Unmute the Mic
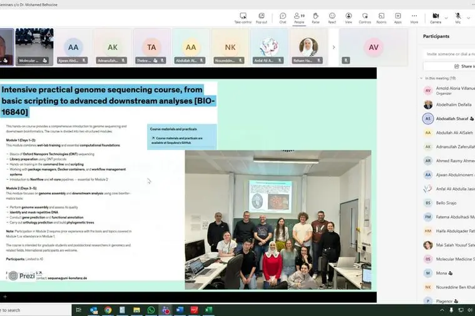This screenshot has width=475, height=316. pos(458,17)
